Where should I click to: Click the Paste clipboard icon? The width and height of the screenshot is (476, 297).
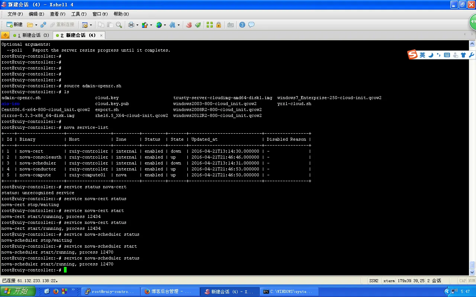click(110, 25)
